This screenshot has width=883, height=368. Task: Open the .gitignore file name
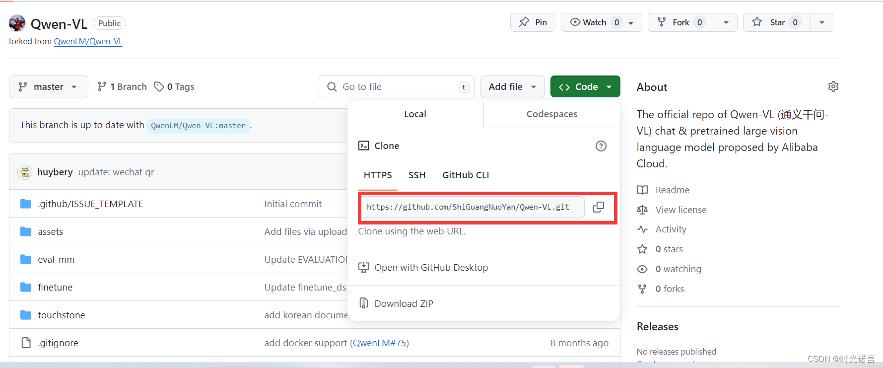[x=58, y=343]
